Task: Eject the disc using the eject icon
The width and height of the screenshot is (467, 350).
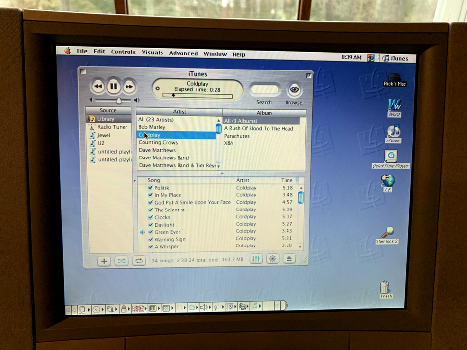Action: point(289,260)
